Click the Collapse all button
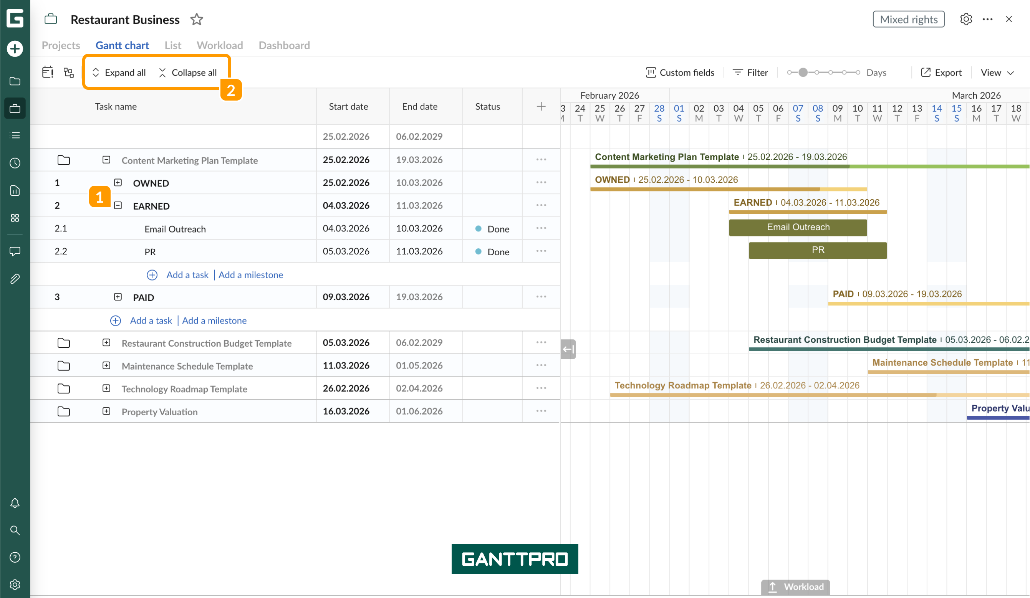This screenshot has width=1030, height=598. [x=188, y=73]
